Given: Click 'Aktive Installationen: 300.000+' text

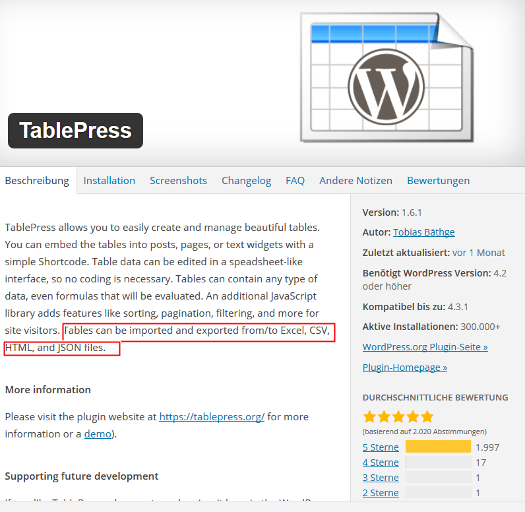Looking at the screenshot, I should pos(431,327).
